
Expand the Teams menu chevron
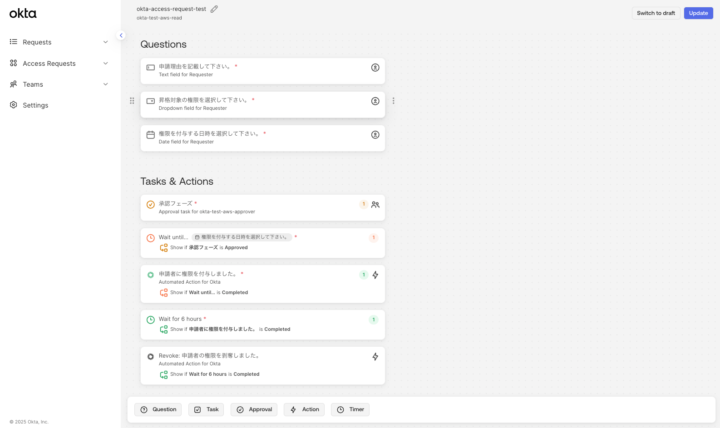click(x=106, y=84)
